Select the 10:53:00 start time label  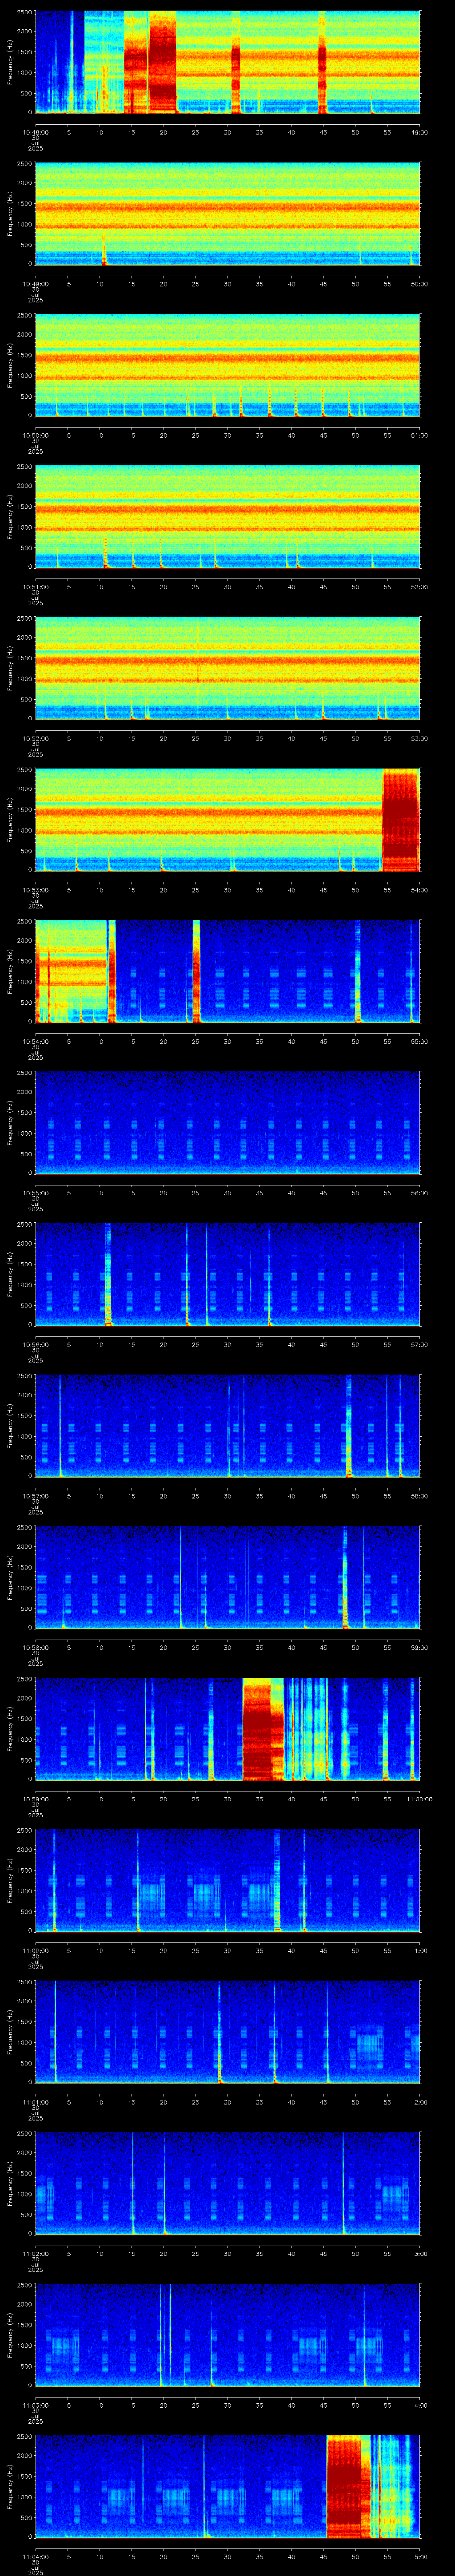[x=35, y=890]
